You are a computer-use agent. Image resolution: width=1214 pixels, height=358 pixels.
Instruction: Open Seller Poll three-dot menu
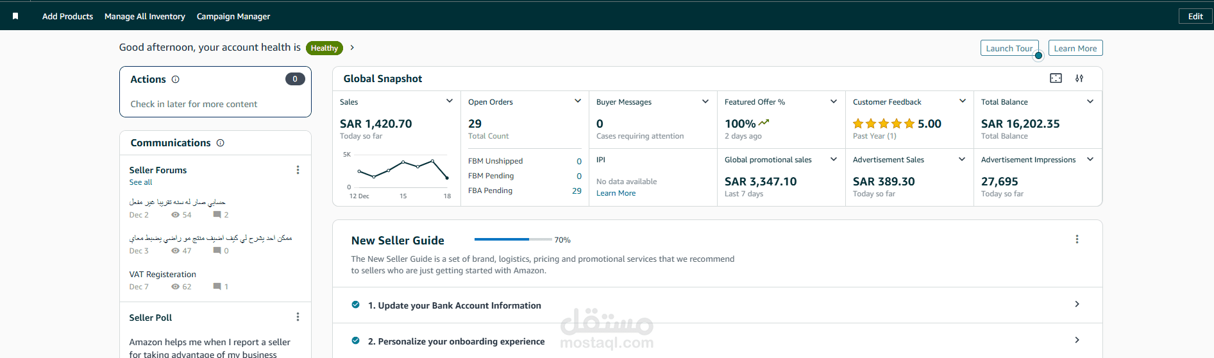coord(298,317)
